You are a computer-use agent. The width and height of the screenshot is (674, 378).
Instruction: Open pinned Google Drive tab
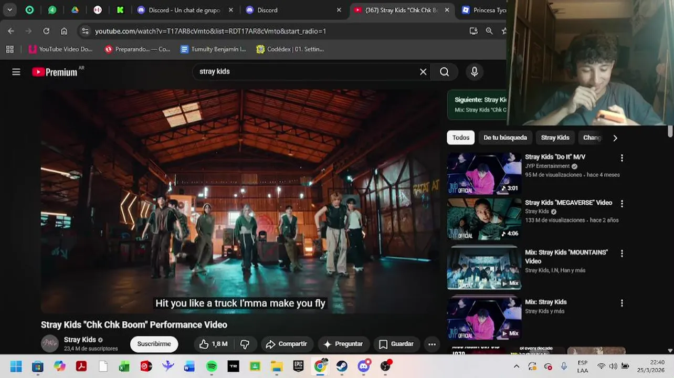click(x=75, y=10)
